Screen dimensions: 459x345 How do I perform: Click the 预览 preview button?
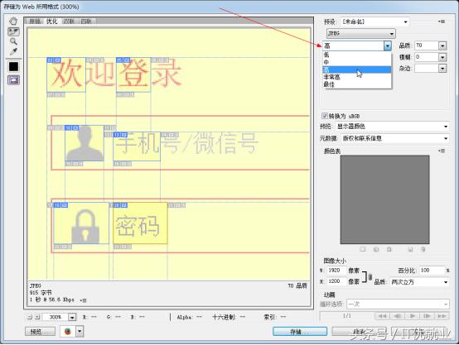coord(40,332)
